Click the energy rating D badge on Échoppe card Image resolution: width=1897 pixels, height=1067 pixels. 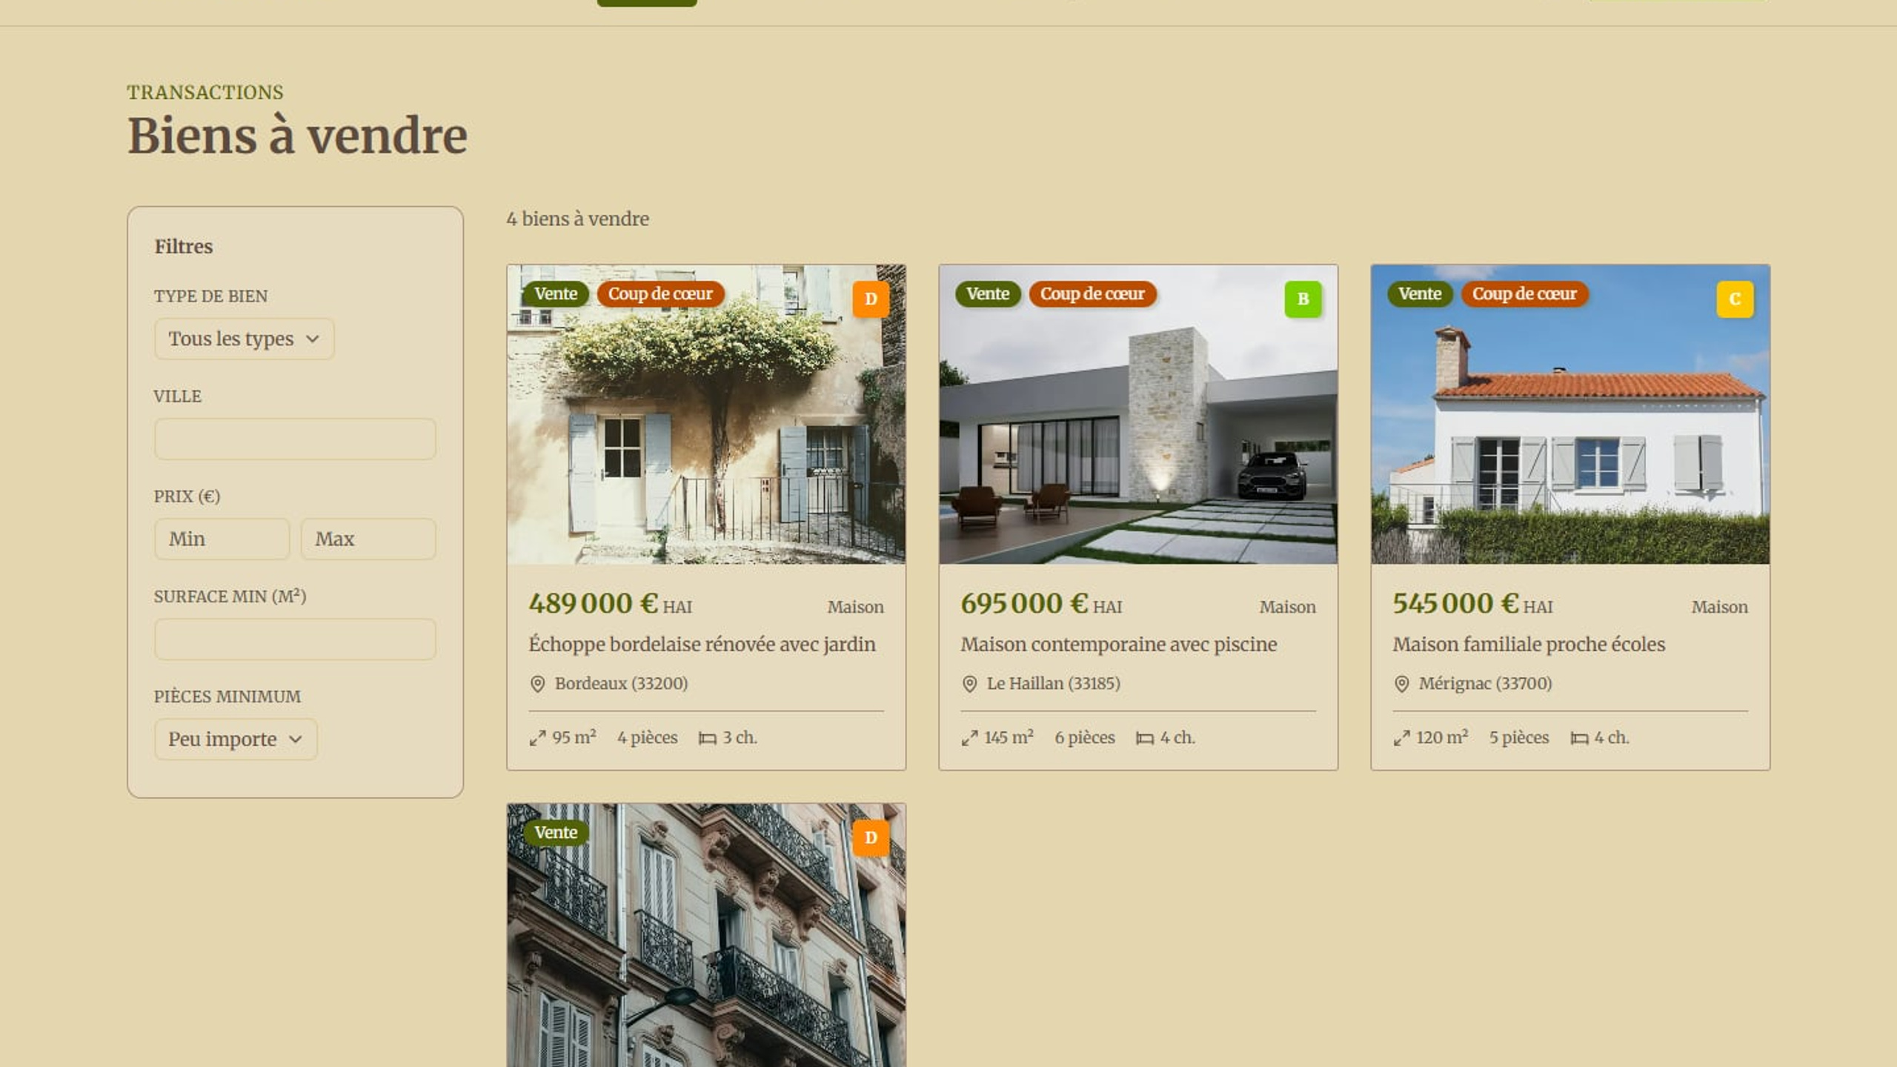(x=871, y=299)
